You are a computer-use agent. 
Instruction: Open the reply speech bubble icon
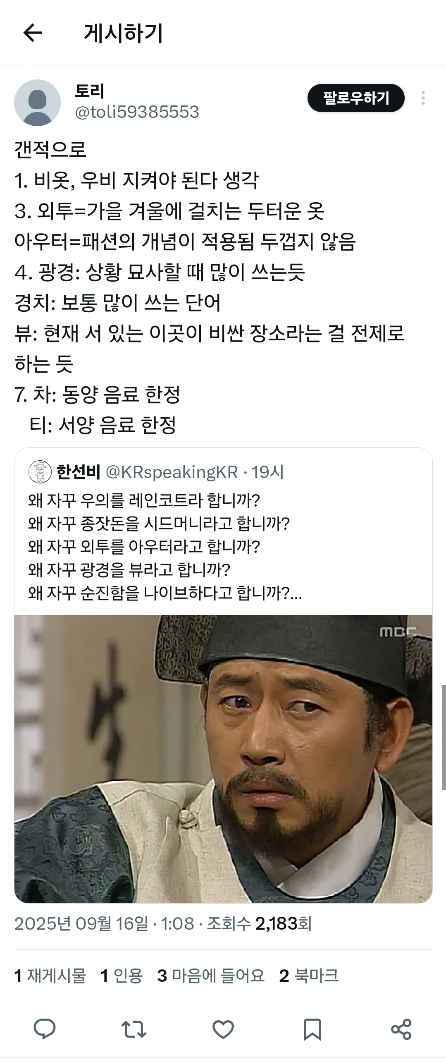[45, 1029]
